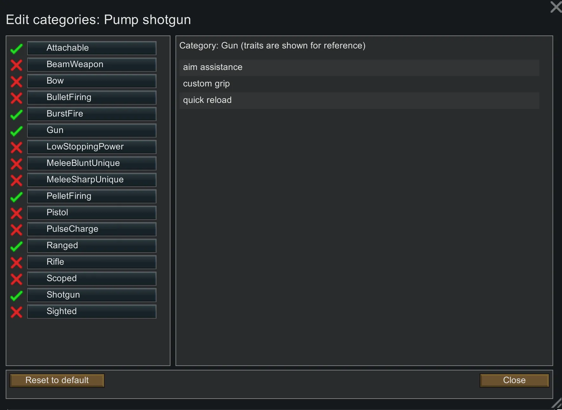Enable the Scoped category via its X
Image resolution: width=562 pixels, height=410 pixels.
[16, 279]
